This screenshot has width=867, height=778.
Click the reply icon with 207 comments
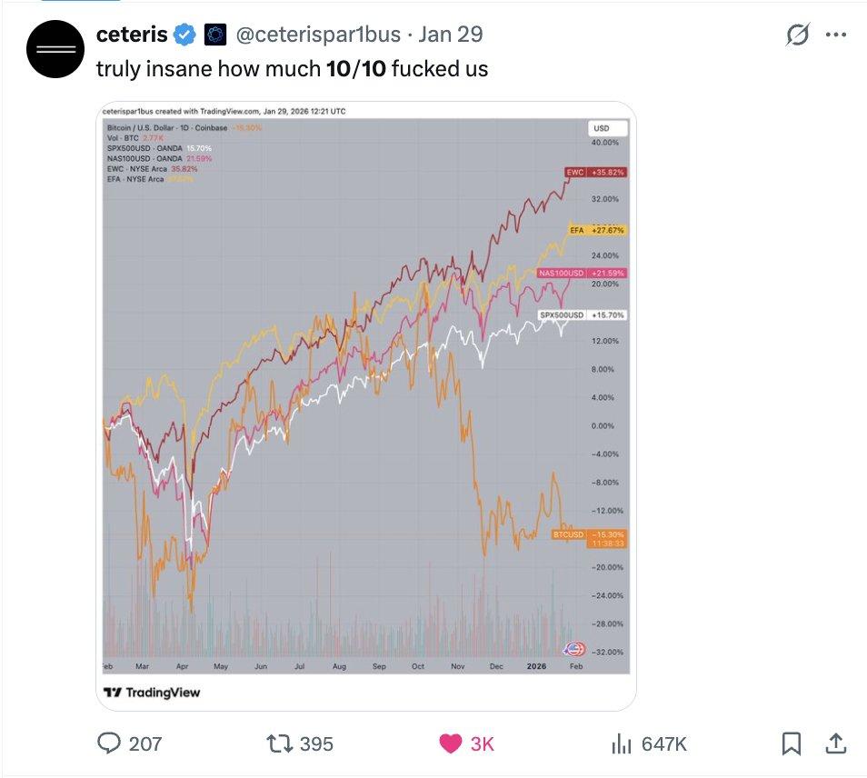click(x=110, y=743)
